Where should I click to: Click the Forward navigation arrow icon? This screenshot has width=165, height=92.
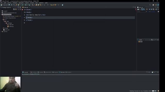(x=59, y=5)
